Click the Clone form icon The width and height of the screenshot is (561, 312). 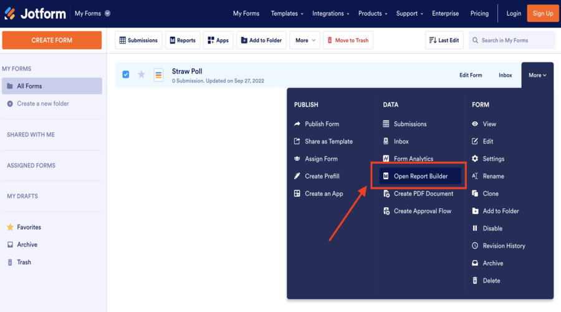475,193
